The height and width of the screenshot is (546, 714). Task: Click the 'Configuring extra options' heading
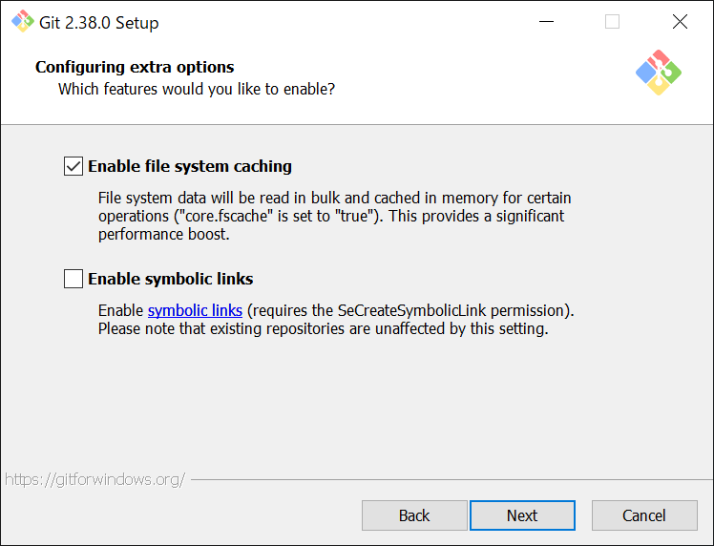(x=135, y=67)
